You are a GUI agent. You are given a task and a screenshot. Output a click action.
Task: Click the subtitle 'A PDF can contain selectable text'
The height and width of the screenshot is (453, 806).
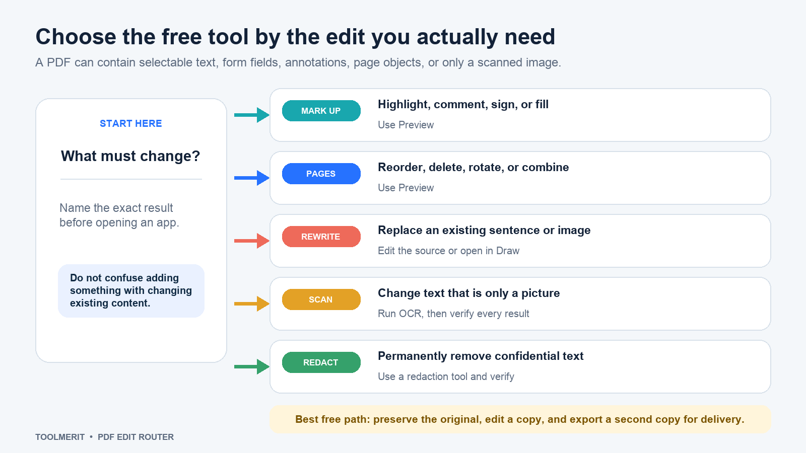pos(298,62)
